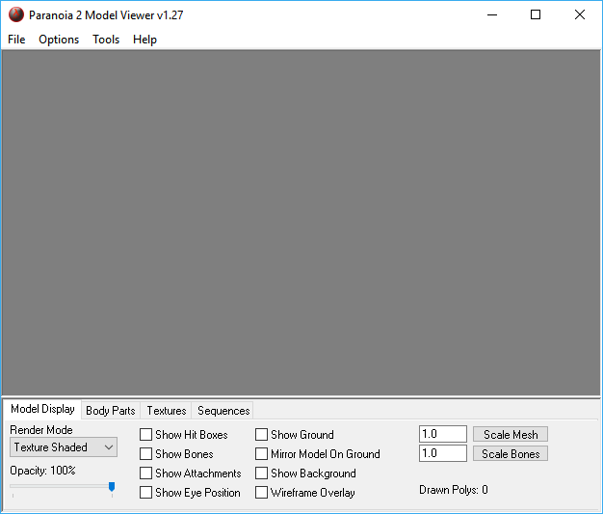Click the Drawn Polys: 0 readout
Screen dimensions: 603x514
pyautogui.click(x=454, y=490)
